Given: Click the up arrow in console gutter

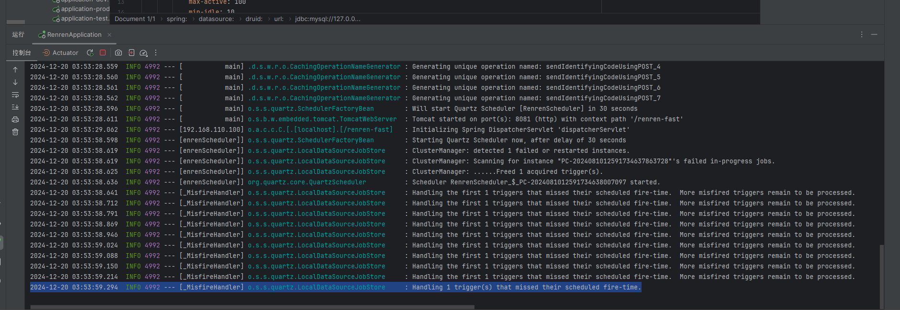Looking at the screenshot, I should pos(15,70).
